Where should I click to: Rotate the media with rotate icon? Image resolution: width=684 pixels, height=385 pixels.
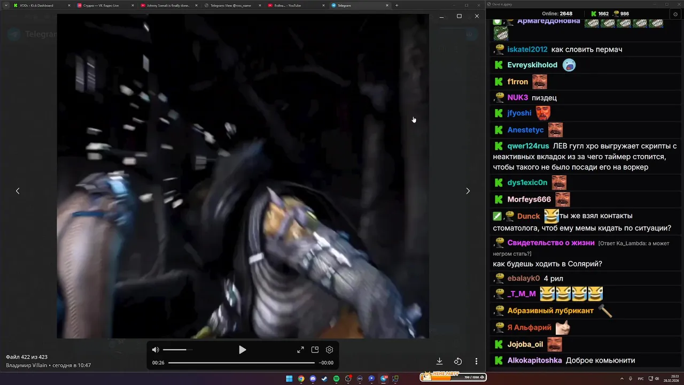tap(458, 361)
